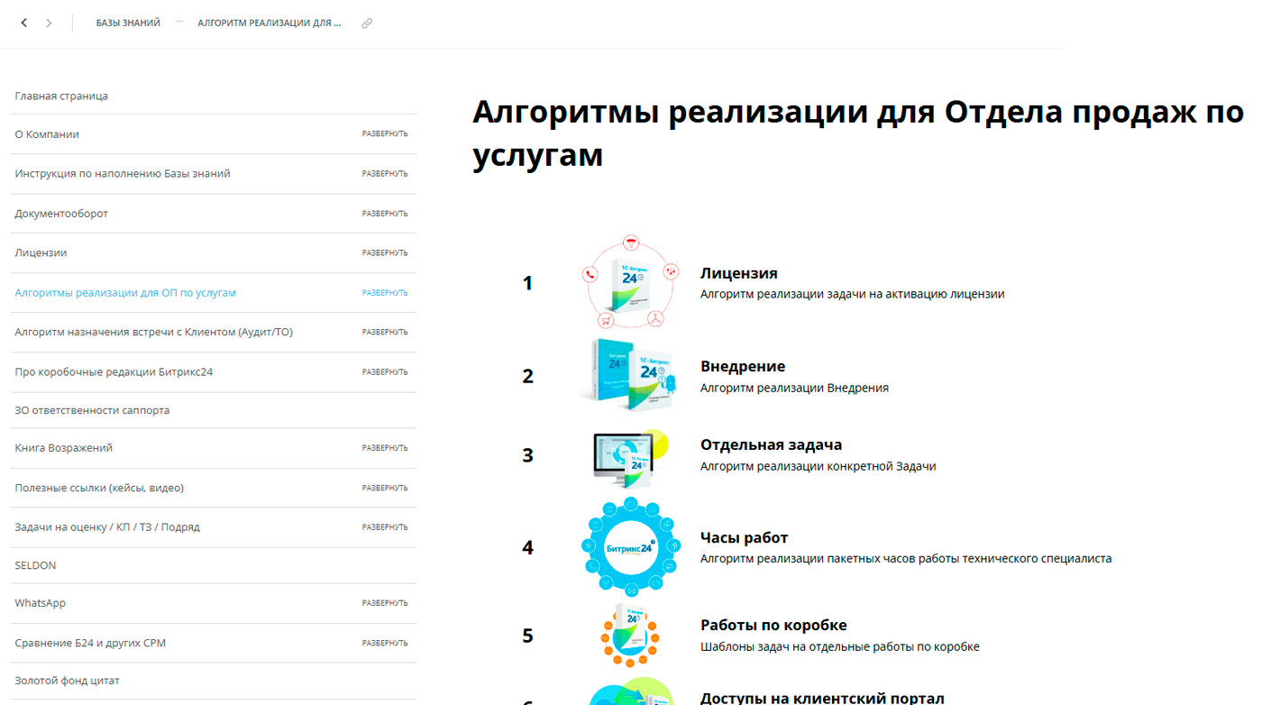Image resolution: width=1262 pixels, height=705 pixels.
Task: Open WhatsApp page in sidebar
Action: [41, 603]
